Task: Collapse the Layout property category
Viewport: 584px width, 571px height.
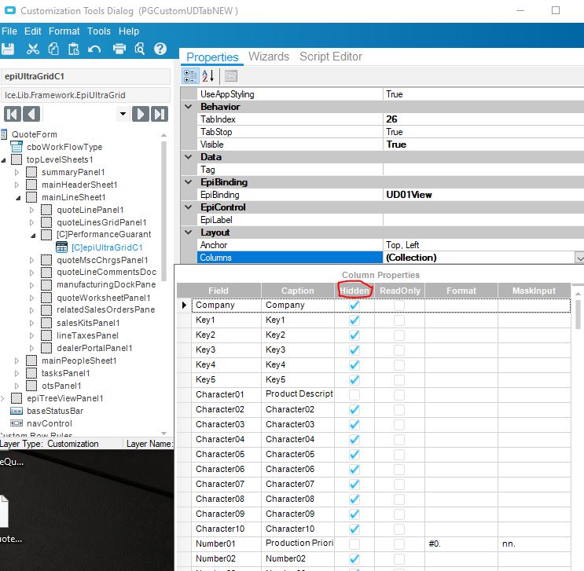Action: pyautogui.click(x=189, y=232)
